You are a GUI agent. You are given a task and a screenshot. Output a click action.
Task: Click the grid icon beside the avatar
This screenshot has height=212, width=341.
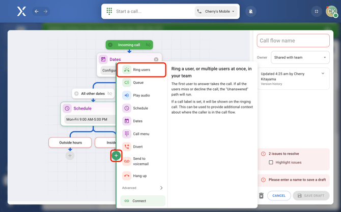[x=316, y=11]
